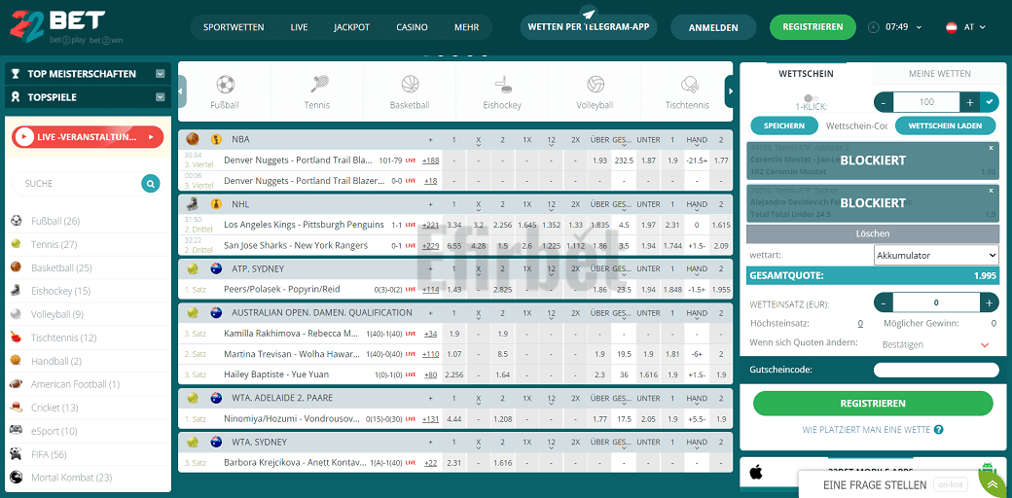The height and width of the screenshot is (498, 1012).
Task: Click the Mortal Kombat sidebar icon
Action: pos(17,478)
